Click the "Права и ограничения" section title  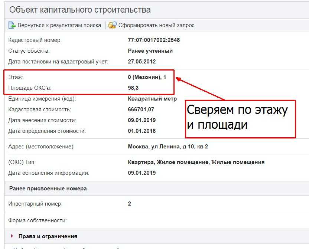[47, 236]
